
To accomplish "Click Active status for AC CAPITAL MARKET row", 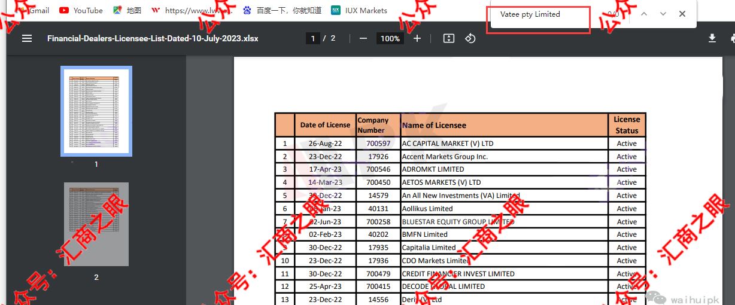I will point(627,144).
